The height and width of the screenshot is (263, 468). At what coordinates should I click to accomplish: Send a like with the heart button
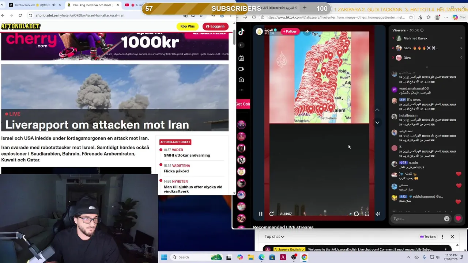point(458,218)
